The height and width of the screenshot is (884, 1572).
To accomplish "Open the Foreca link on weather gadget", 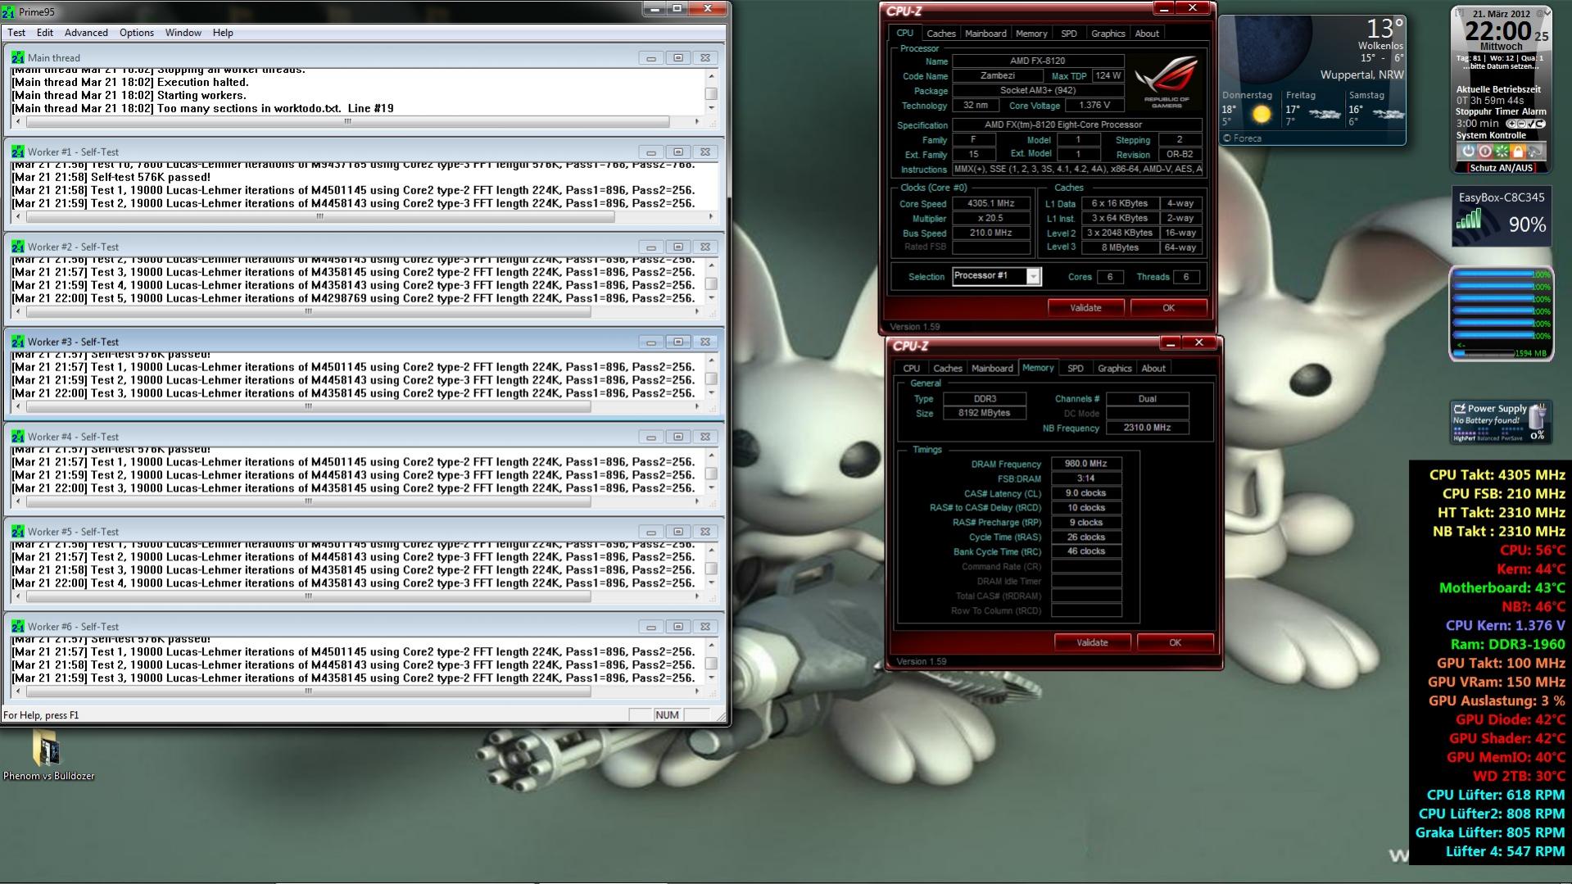I will point(1243,138).
